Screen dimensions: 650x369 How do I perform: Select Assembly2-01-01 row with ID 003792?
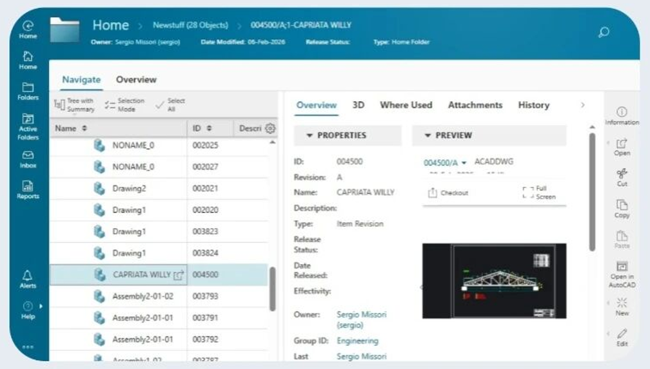[159, 339]
